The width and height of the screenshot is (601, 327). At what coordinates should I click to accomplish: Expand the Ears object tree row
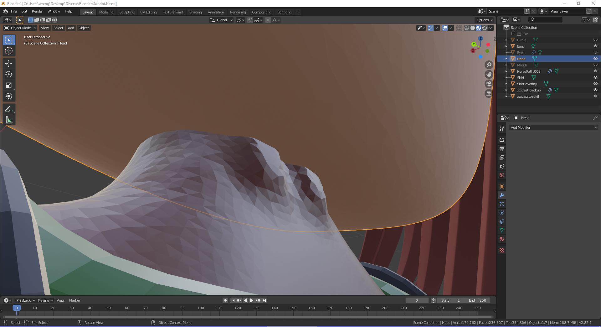506,46
